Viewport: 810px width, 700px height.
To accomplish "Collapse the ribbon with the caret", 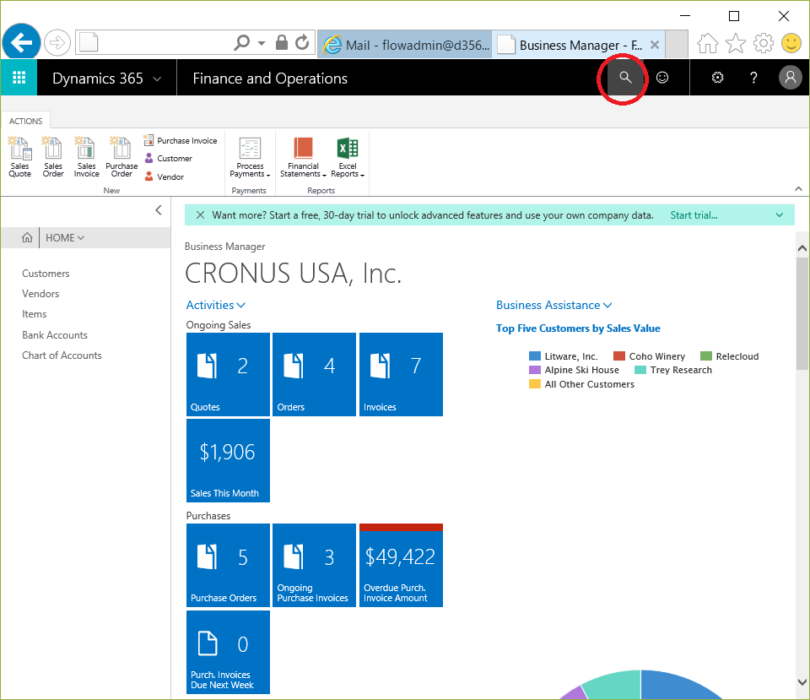I will pyautogui.click(x=798, y=189).
